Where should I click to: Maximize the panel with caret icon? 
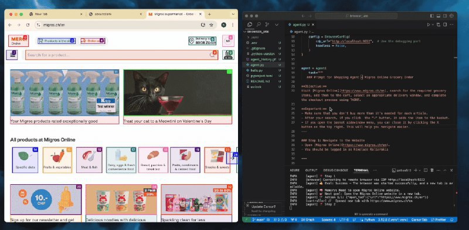pos(445,170)
